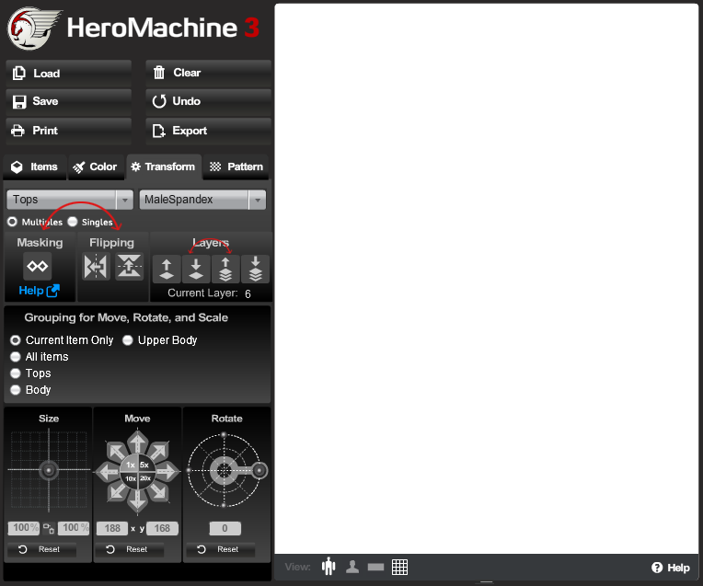Send item to bottom layer
Screen dimensions: 703x586
click(x=255, y=269)
